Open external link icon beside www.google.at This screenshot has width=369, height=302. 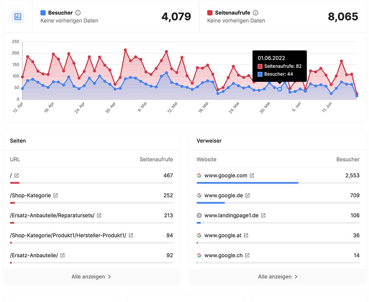coord(246,236)
